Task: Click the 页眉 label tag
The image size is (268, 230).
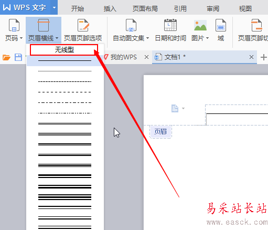Action: (x=160, y=132)
